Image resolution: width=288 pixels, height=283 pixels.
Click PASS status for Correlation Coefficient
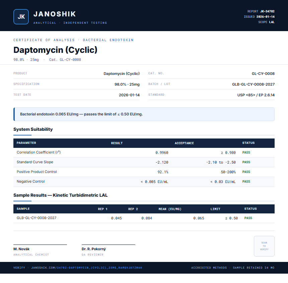(x=246, y=153)
